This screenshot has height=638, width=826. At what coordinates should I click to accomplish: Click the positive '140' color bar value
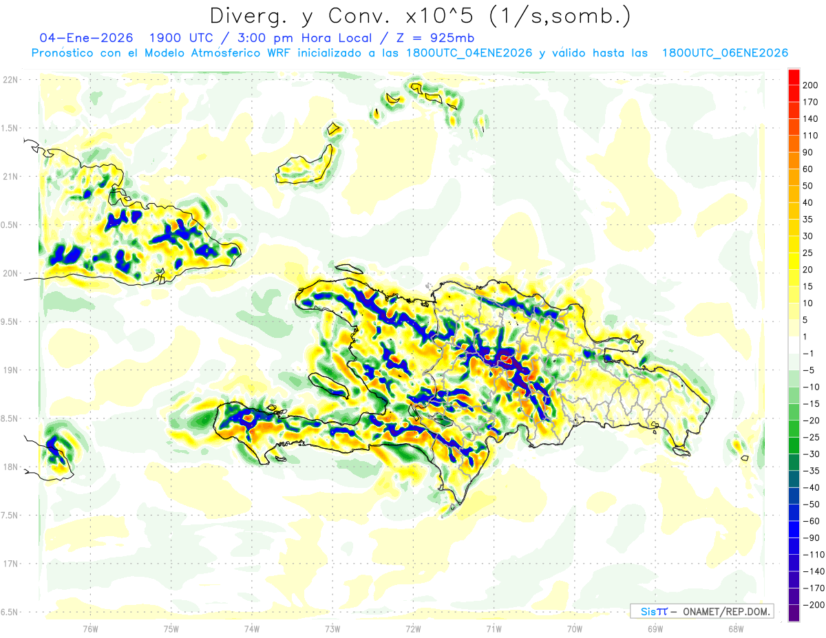click(812, 118)
